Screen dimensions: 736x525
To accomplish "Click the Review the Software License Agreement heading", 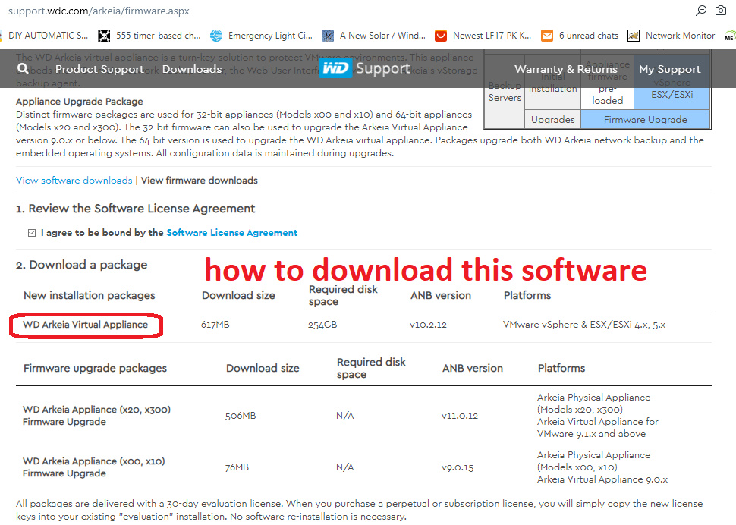I will pos(136,209).
